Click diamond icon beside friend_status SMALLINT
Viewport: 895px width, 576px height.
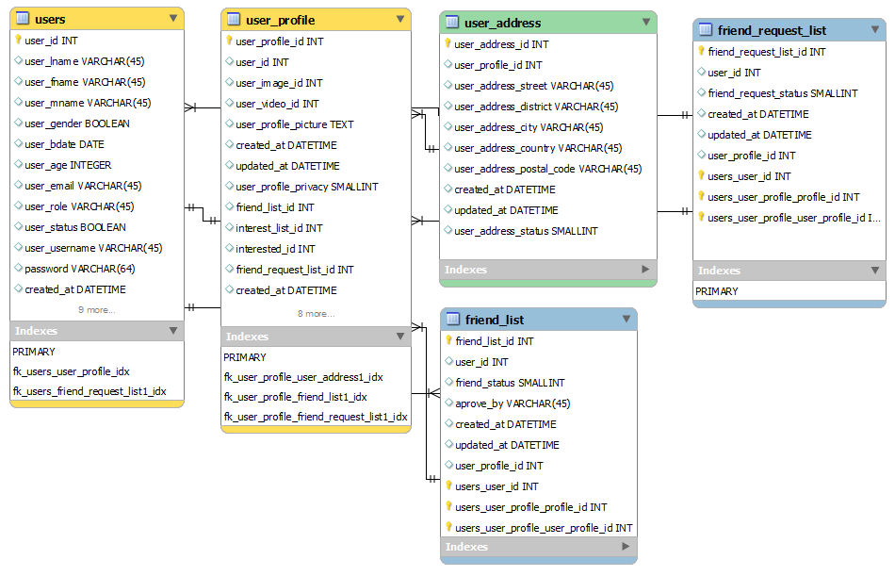(x=449, y=382)
